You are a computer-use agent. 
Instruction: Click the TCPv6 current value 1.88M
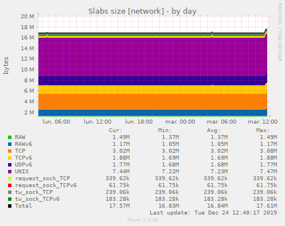point(121,158)
